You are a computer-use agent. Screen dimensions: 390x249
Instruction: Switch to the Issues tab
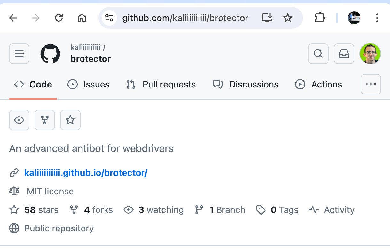click(89, 84)
